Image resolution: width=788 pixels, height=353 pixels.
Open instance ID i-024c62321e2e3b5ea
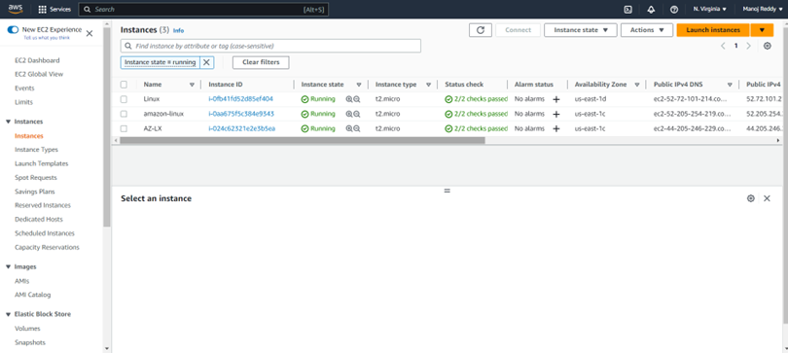(x=241, y=128)
